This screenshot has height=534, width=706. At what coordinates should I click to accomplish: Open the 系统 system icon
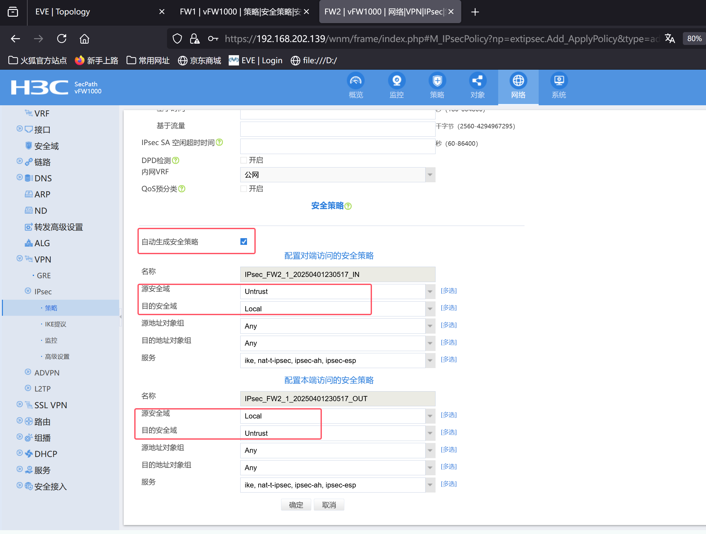559,81
